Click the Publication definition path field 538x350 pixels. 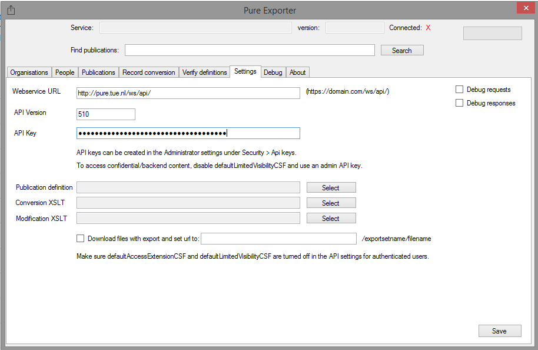point(188,187)
